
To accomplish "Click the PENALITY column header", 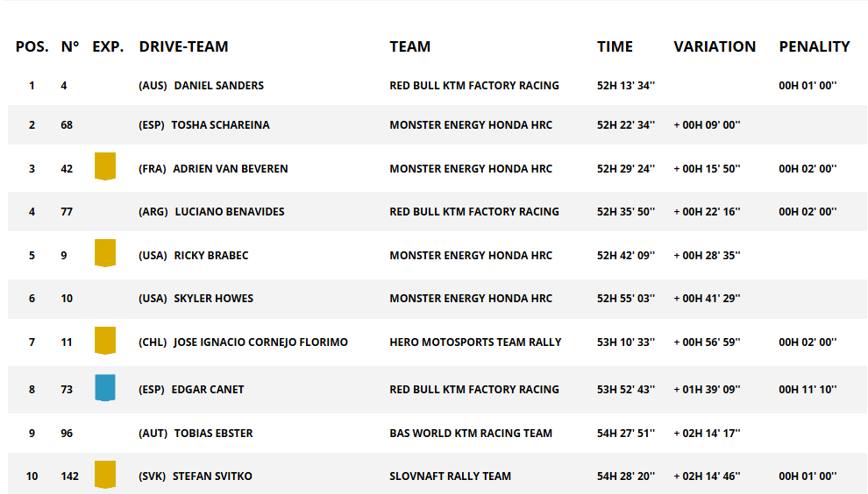I will 815,46.
